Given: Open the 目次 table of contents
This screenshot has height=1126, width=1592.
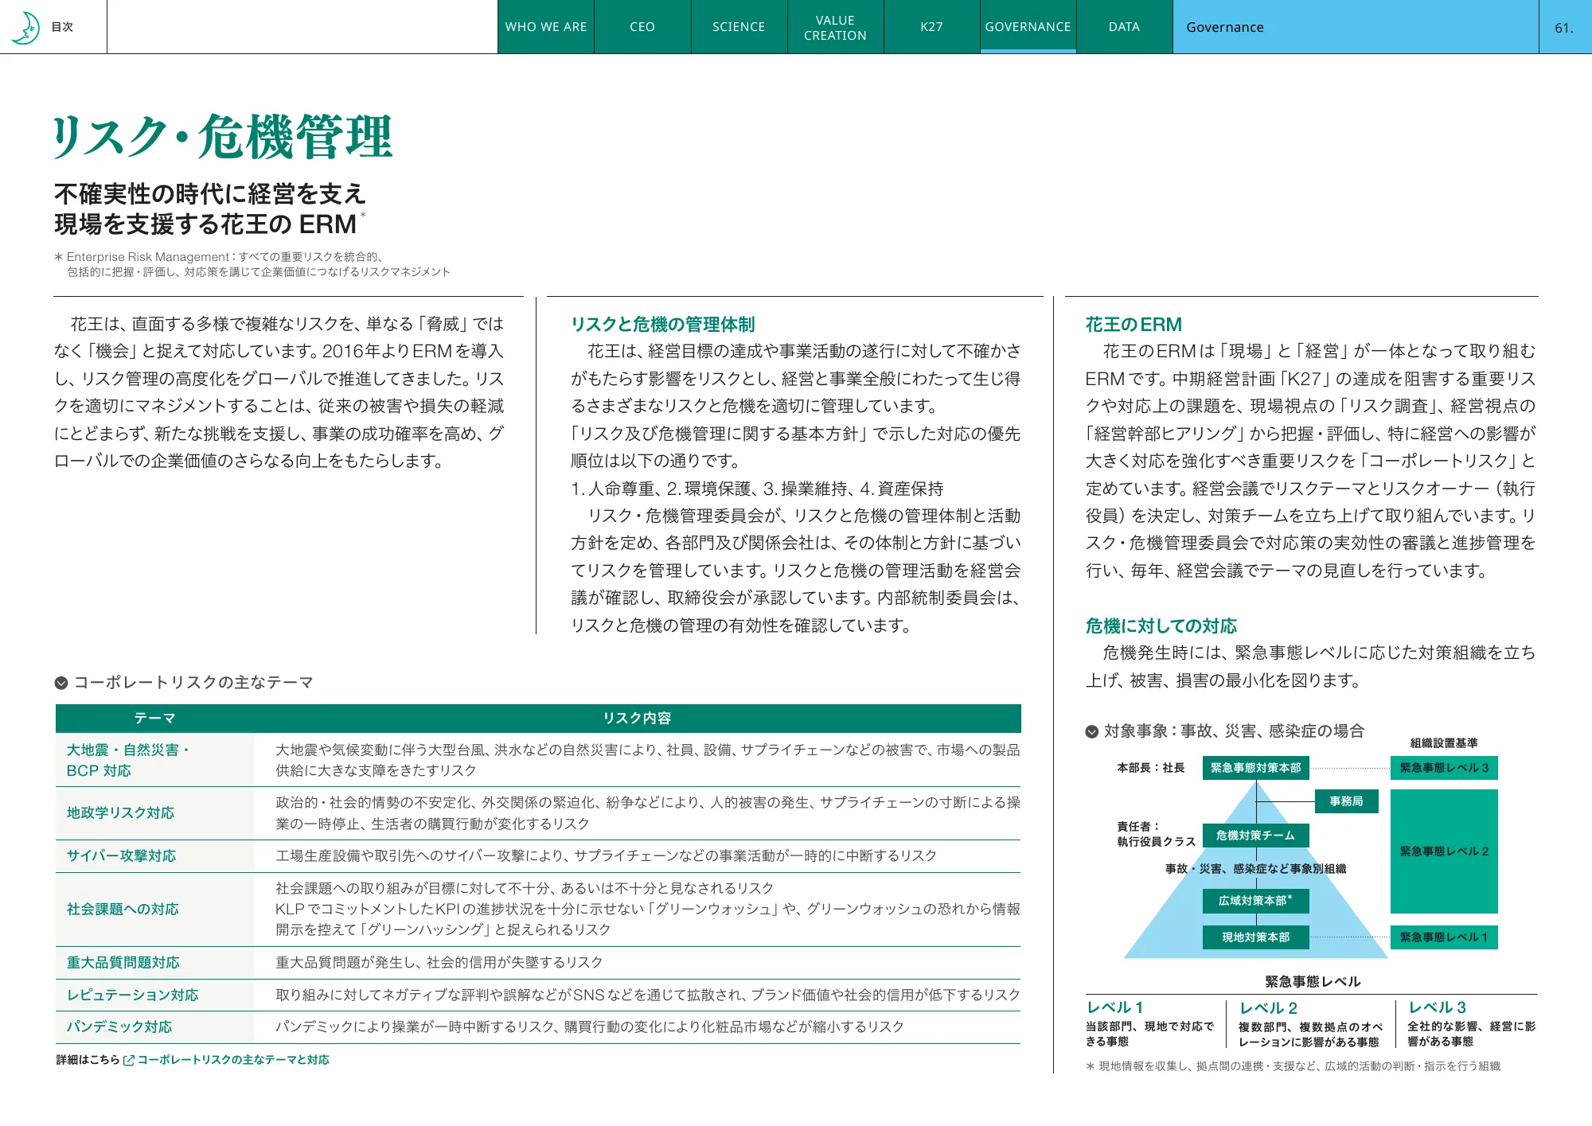Looking at the screenshot, I should pos(62,27).
